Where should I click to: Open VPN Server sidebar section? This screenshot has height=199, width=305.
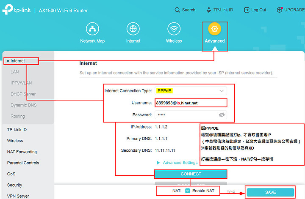pos(18,196)
